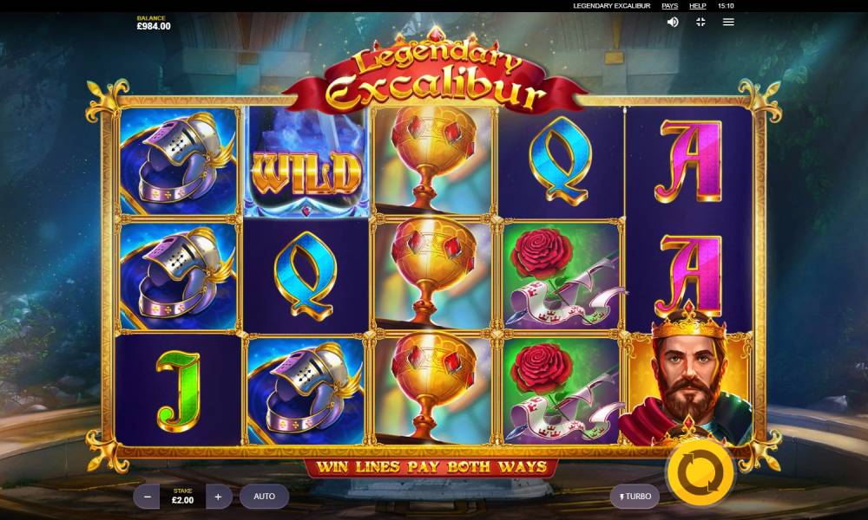Viewport: 868px width, 520px height.
Task: Exit fullscreen with the collapse arrows icon
Action: 700,23
